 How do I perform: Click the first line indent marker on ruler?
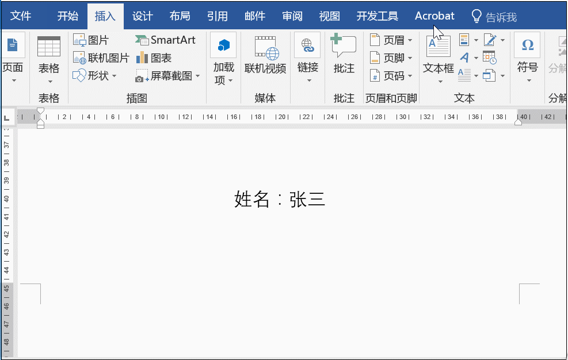click(40, 111)
